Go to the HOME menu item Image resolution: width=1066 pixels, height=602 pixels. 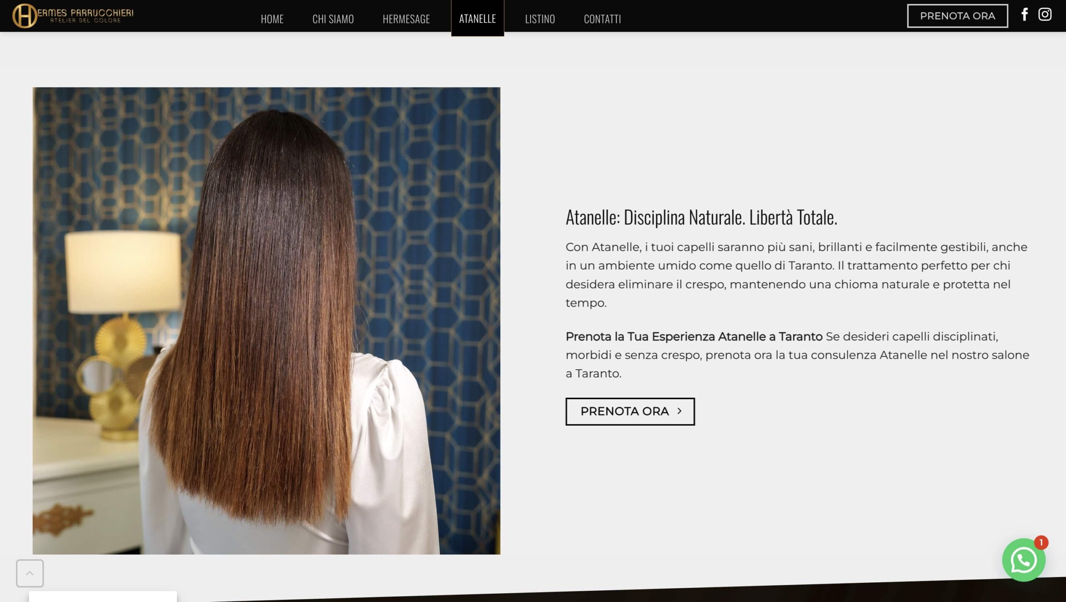pyautogui.click(x=272, y=19)
